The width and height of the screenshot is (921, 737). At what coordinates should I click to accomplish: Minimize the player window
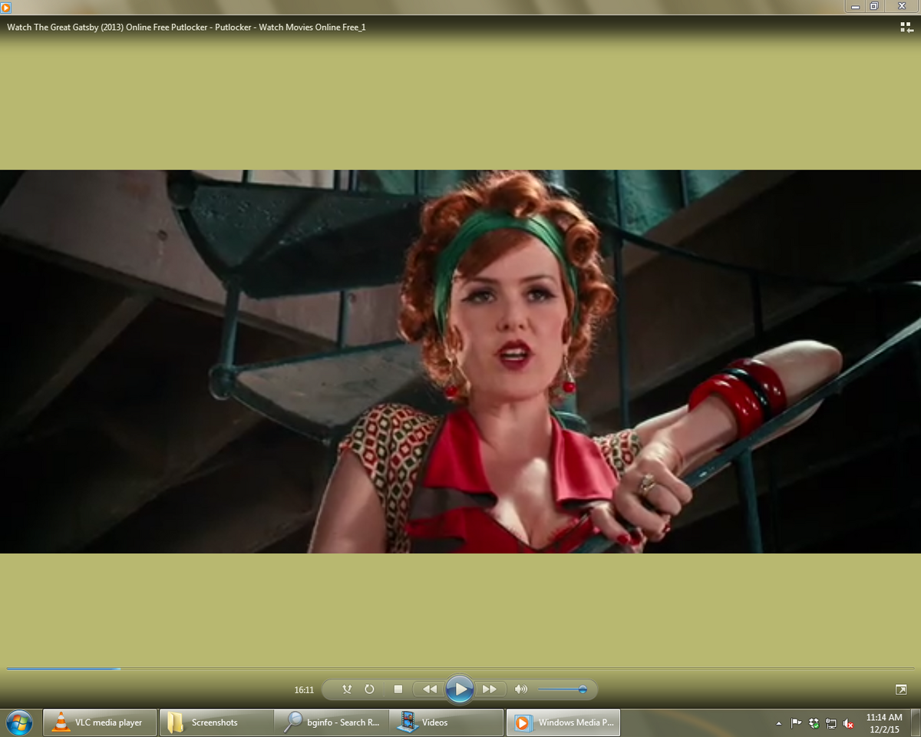pyautogui.click(x=855, y=6)
